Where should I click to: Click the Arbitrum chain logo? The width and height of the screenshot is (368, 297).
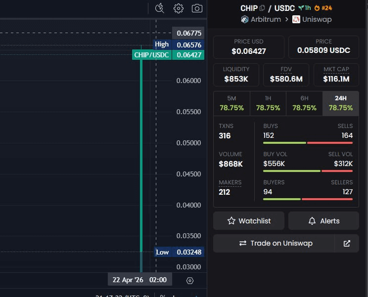click(244, 20)
